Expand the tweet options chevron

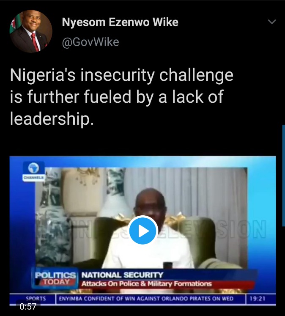click(x=272, y=21)
